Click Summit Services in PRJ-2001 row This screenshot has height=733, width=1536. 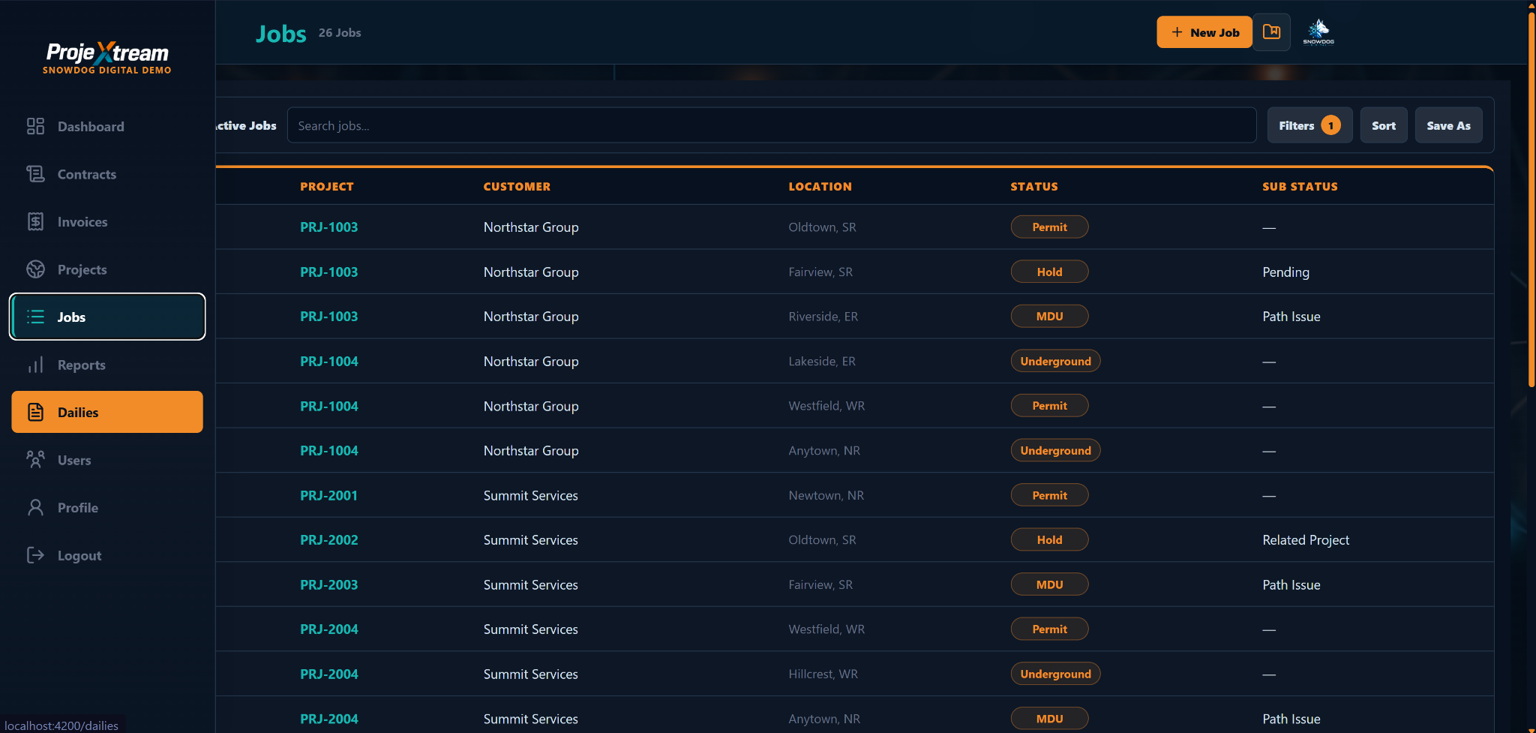[530, 495]
